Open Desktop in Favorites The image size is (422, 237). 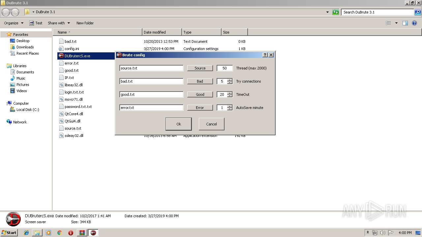(x=23, y=41)
